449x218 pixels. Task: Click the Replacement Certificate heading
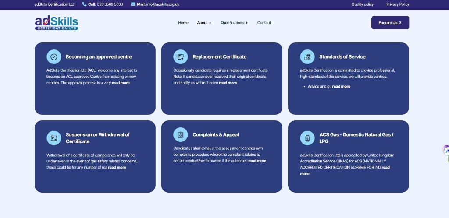219,56
